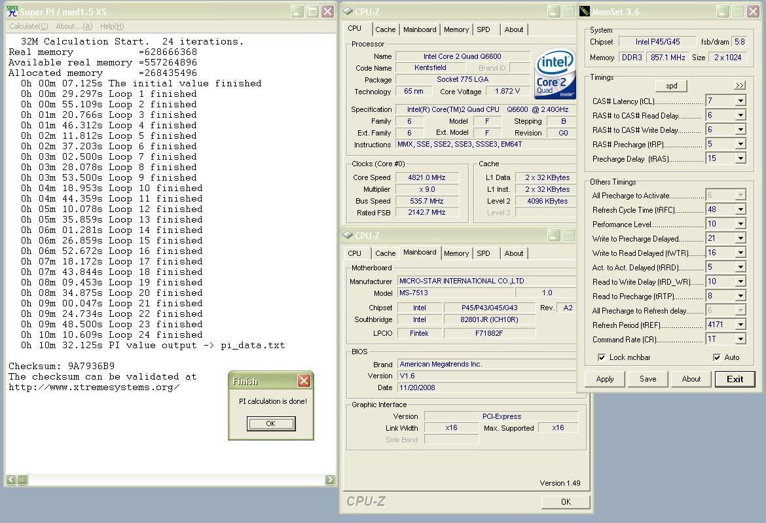Click OK in the Finish dialog
The height and width of the screenshot is (523, 766).
[271, 424]
